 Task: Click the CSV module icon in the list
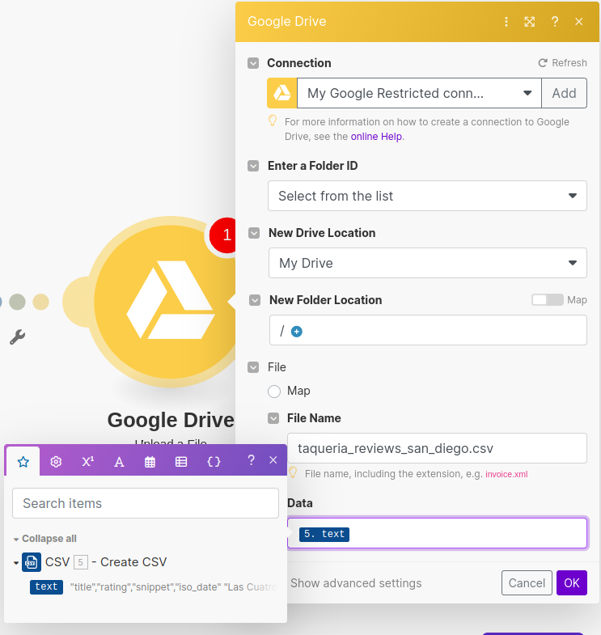[32, 562]
